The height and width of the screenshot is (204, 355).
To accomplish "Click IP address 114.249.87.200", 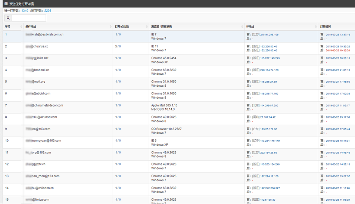I will 269,105.
